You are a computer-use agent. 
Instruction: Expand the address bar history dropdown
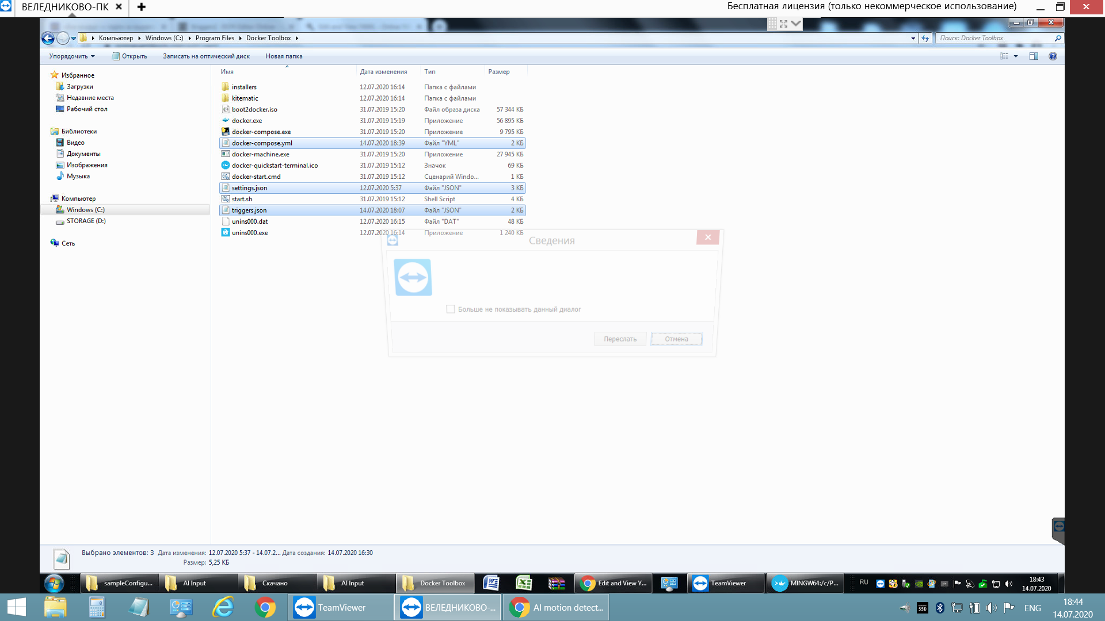[x=913, y=39]
